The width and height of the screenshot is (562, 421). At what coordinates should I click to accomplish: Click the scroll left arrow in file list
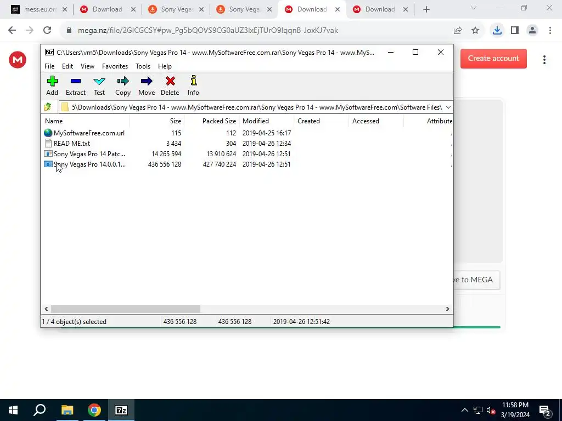46,309
